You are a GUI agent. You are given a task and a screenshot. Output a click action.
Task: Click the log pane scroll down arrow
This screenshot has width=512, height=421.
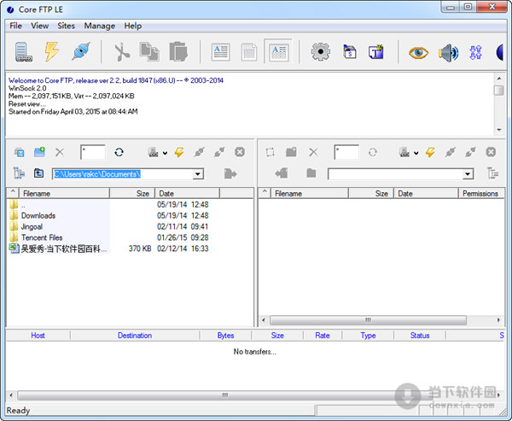[x=499, y=130]
